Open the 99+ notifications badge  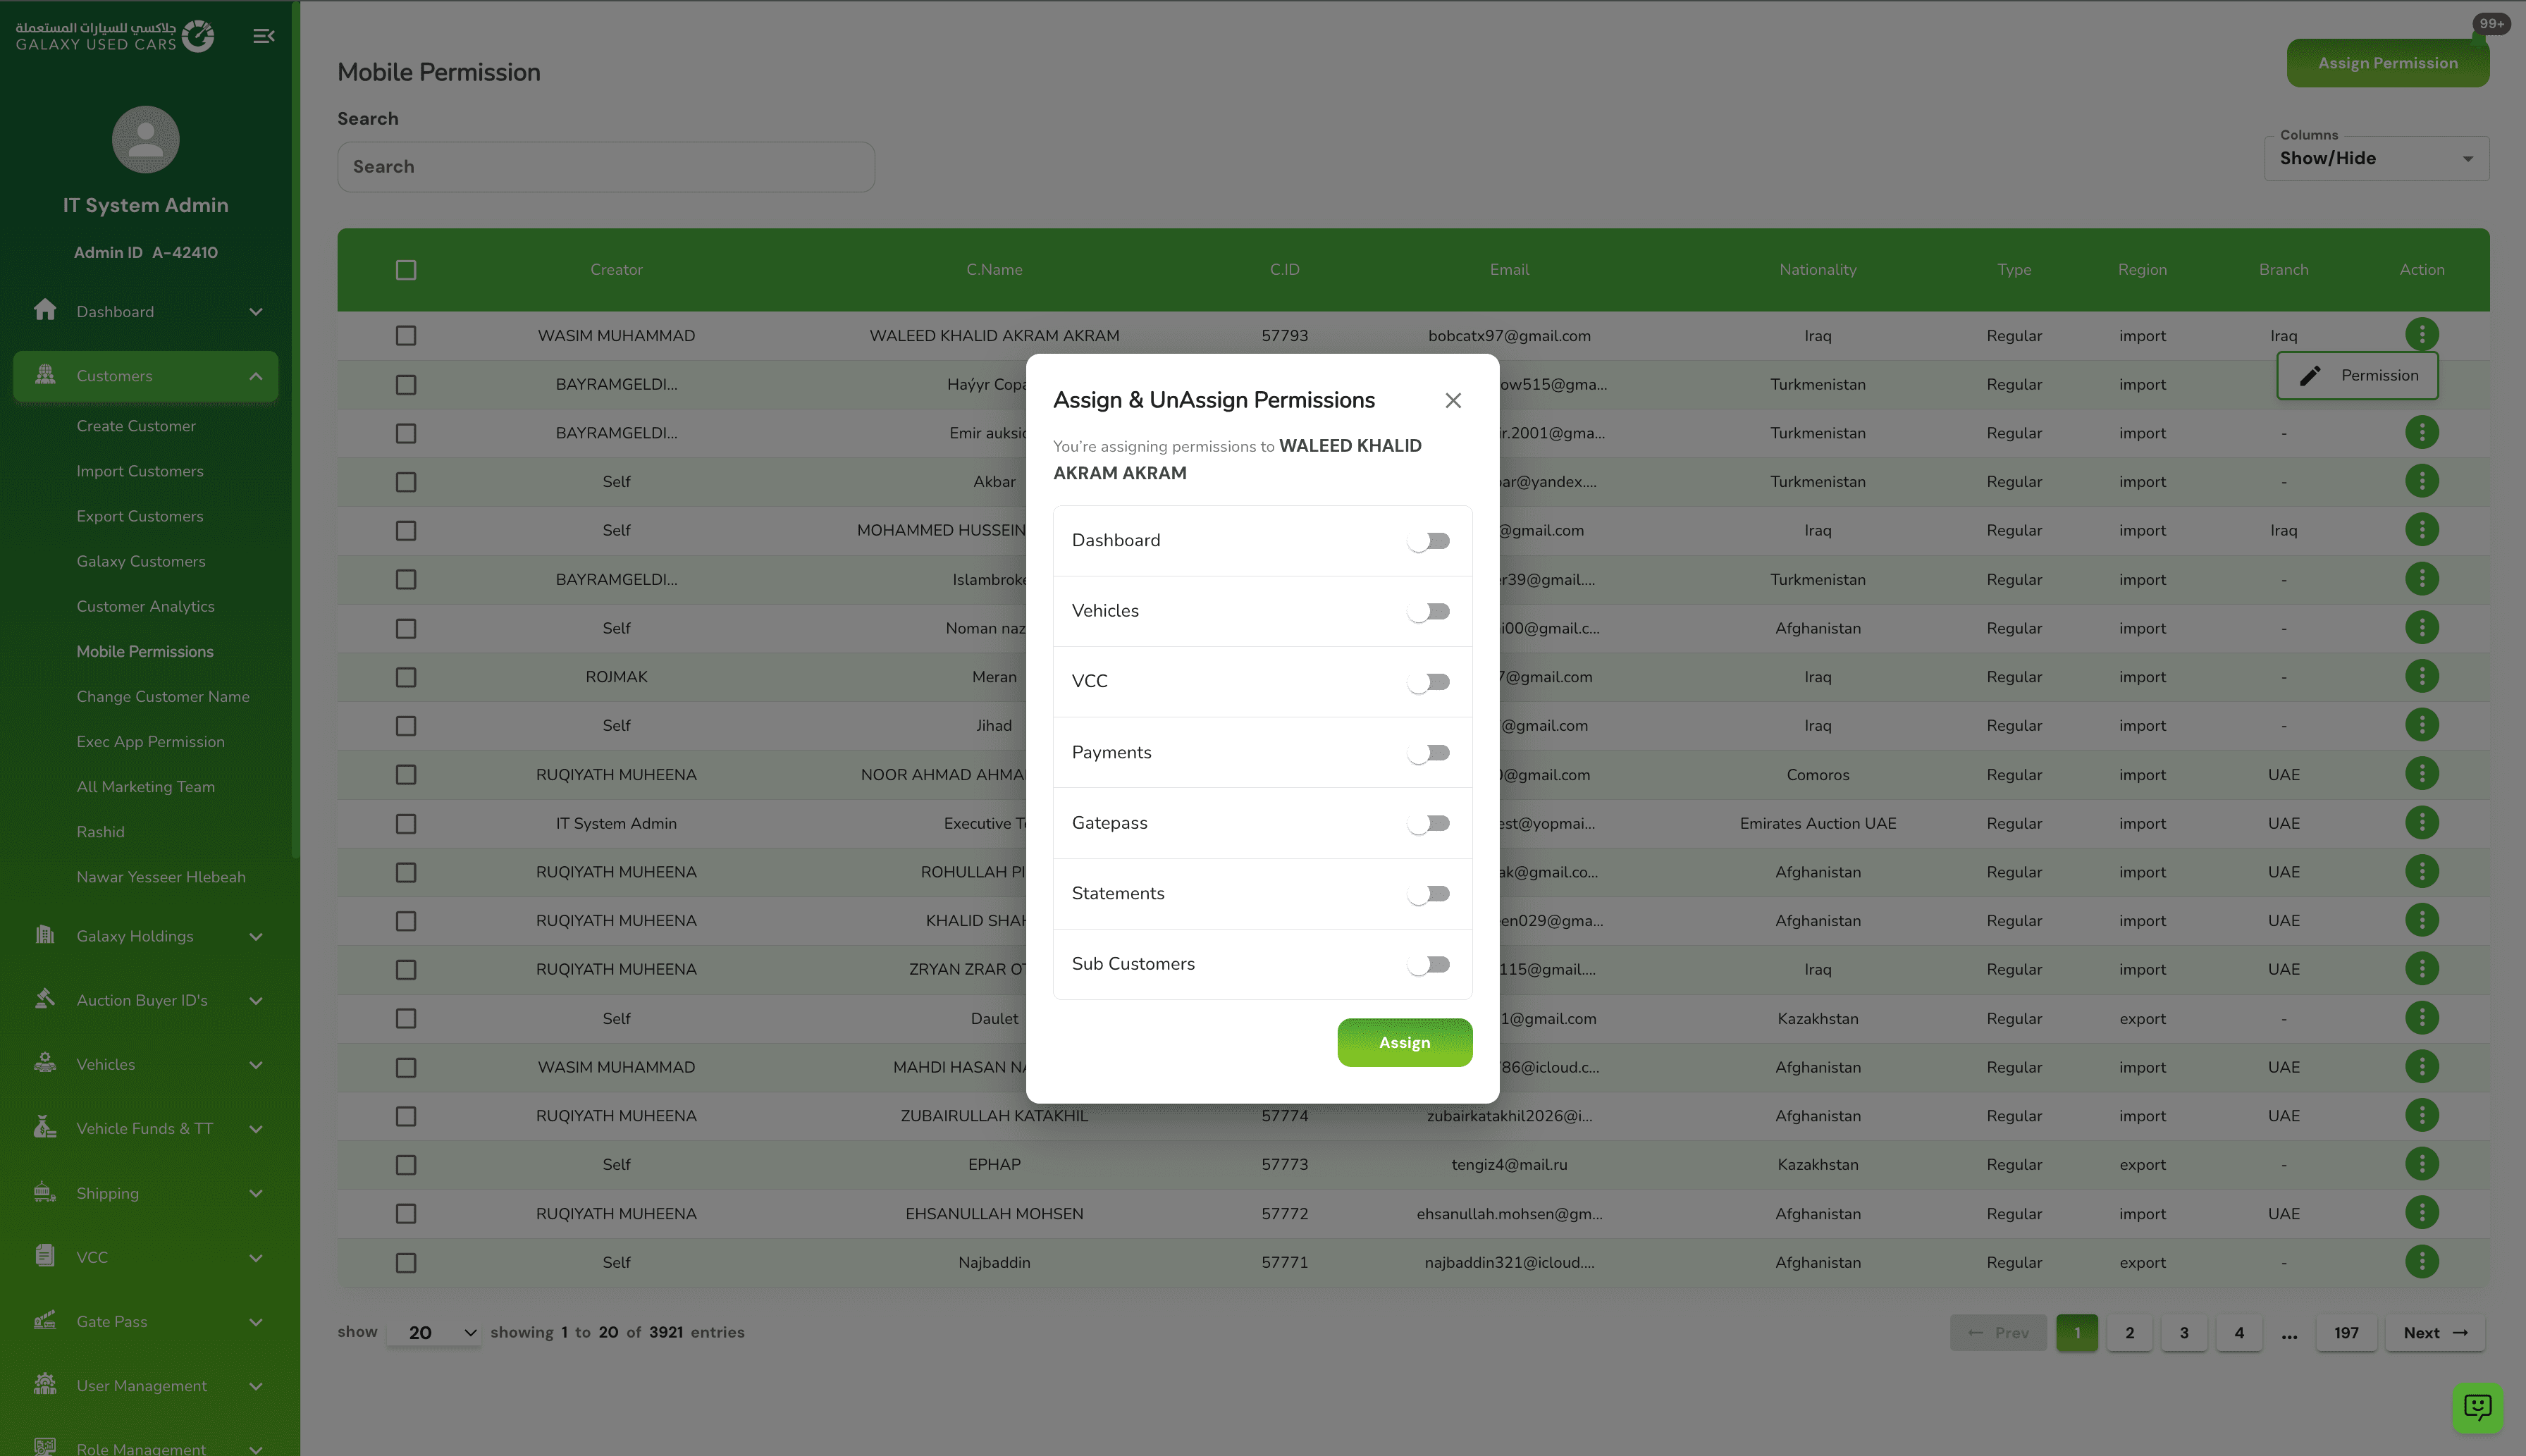click(x=2491, y=24)
